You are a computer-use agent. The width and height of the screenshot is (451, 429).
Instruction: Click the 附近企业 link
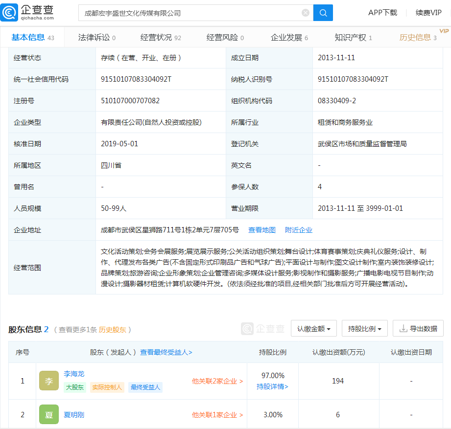[x=299, y=230]
